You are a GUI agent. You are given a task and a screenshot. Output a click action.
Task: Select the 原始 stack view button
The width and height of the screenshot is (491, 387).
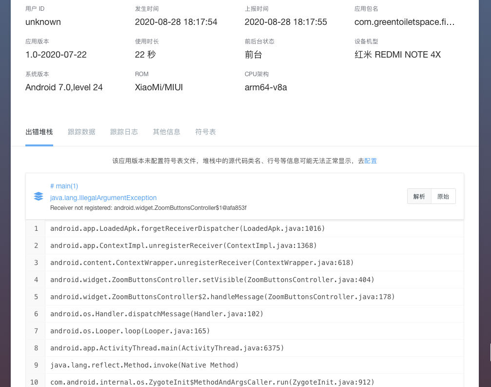[443, 197]
